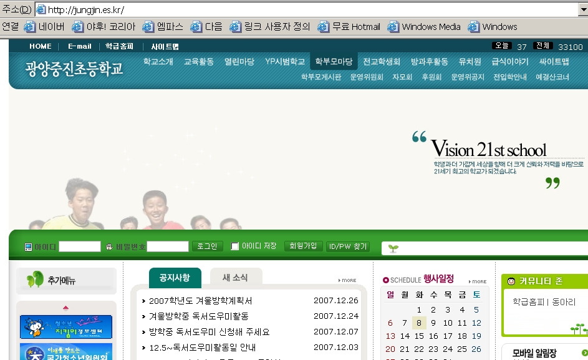This screenshot has height=360, width=588.
Task: Switch to the 새 소식 tab
Action: tap(236, 278)
